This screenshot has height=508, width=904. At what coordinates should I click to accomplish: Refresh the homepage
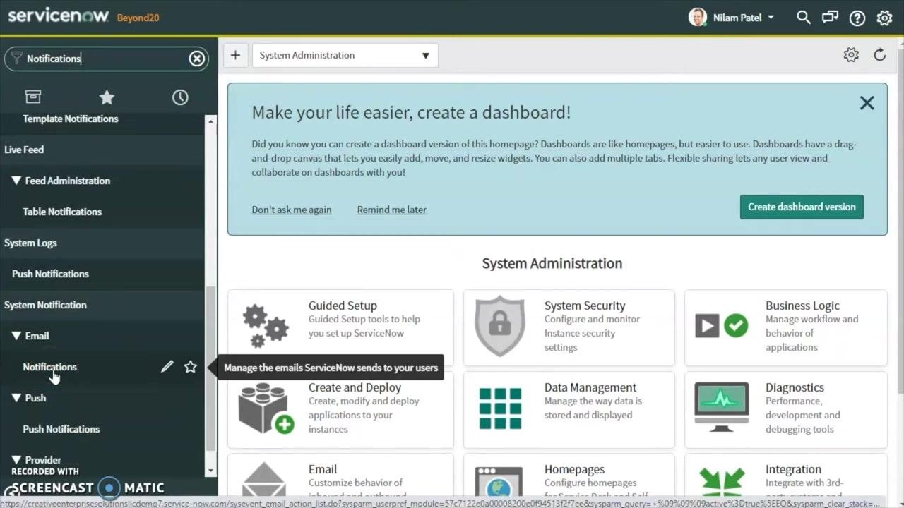[879, 55]
